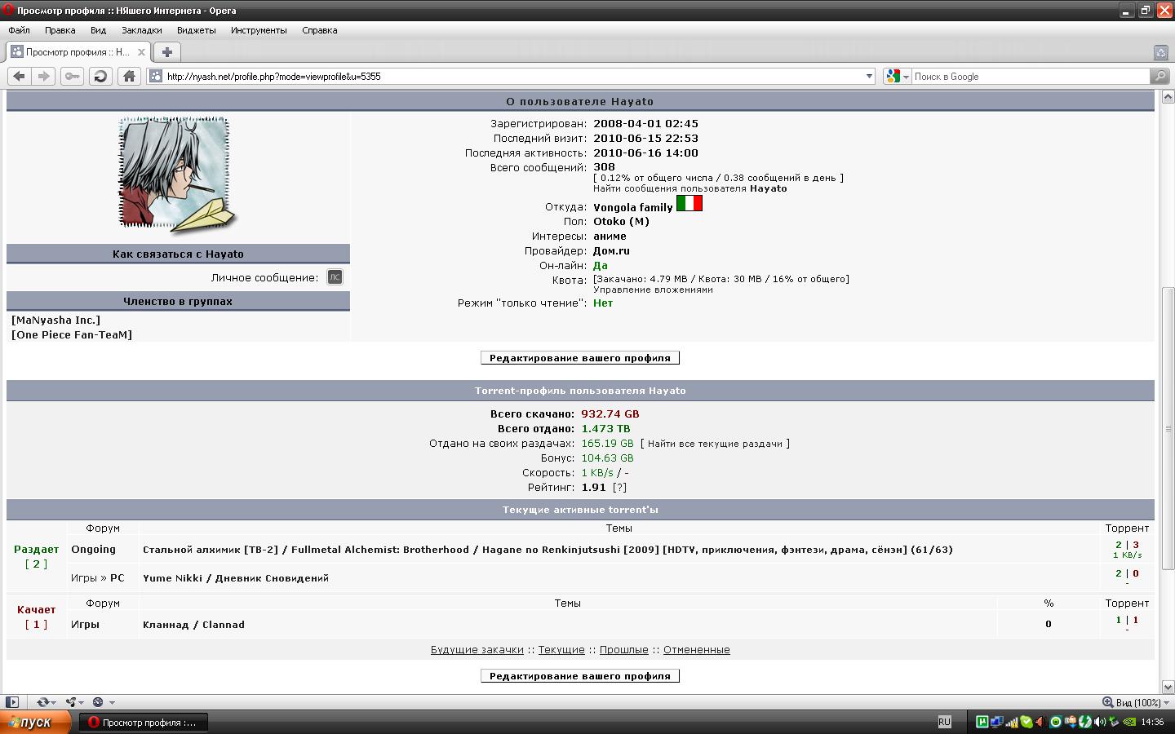Open the Правка menu
The height and width of the screenshot is (734, 1175).
point(60,30)
